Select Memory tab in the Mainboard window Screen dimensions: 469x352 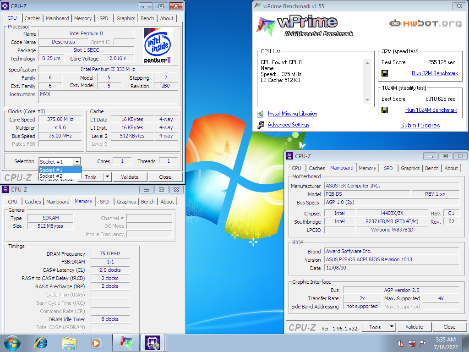tap(367, 168)
